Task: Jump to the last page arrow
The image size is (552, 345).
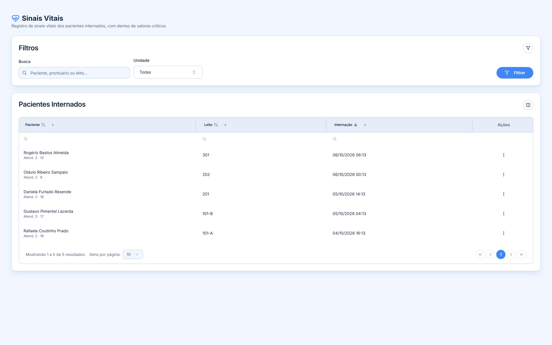Action: coord(521,254)
